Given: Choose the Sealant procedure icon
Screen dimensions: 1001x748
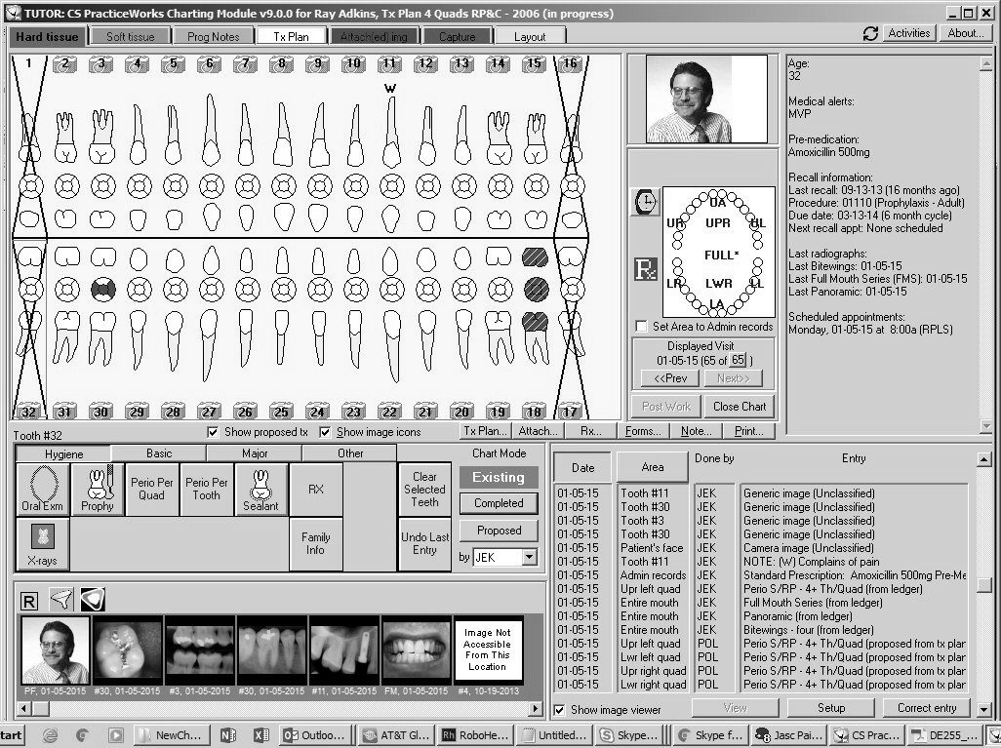Looking at the screenshot, I should (260, 489).
